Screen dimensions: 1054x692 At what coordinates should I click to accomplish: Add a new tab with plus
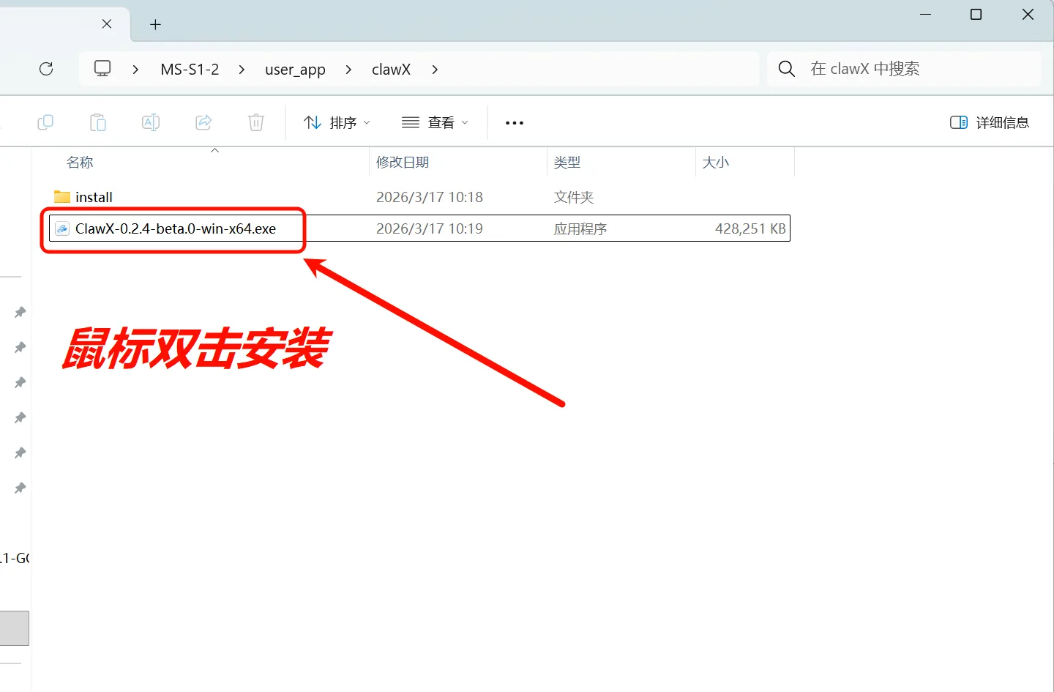pos(155,25)
